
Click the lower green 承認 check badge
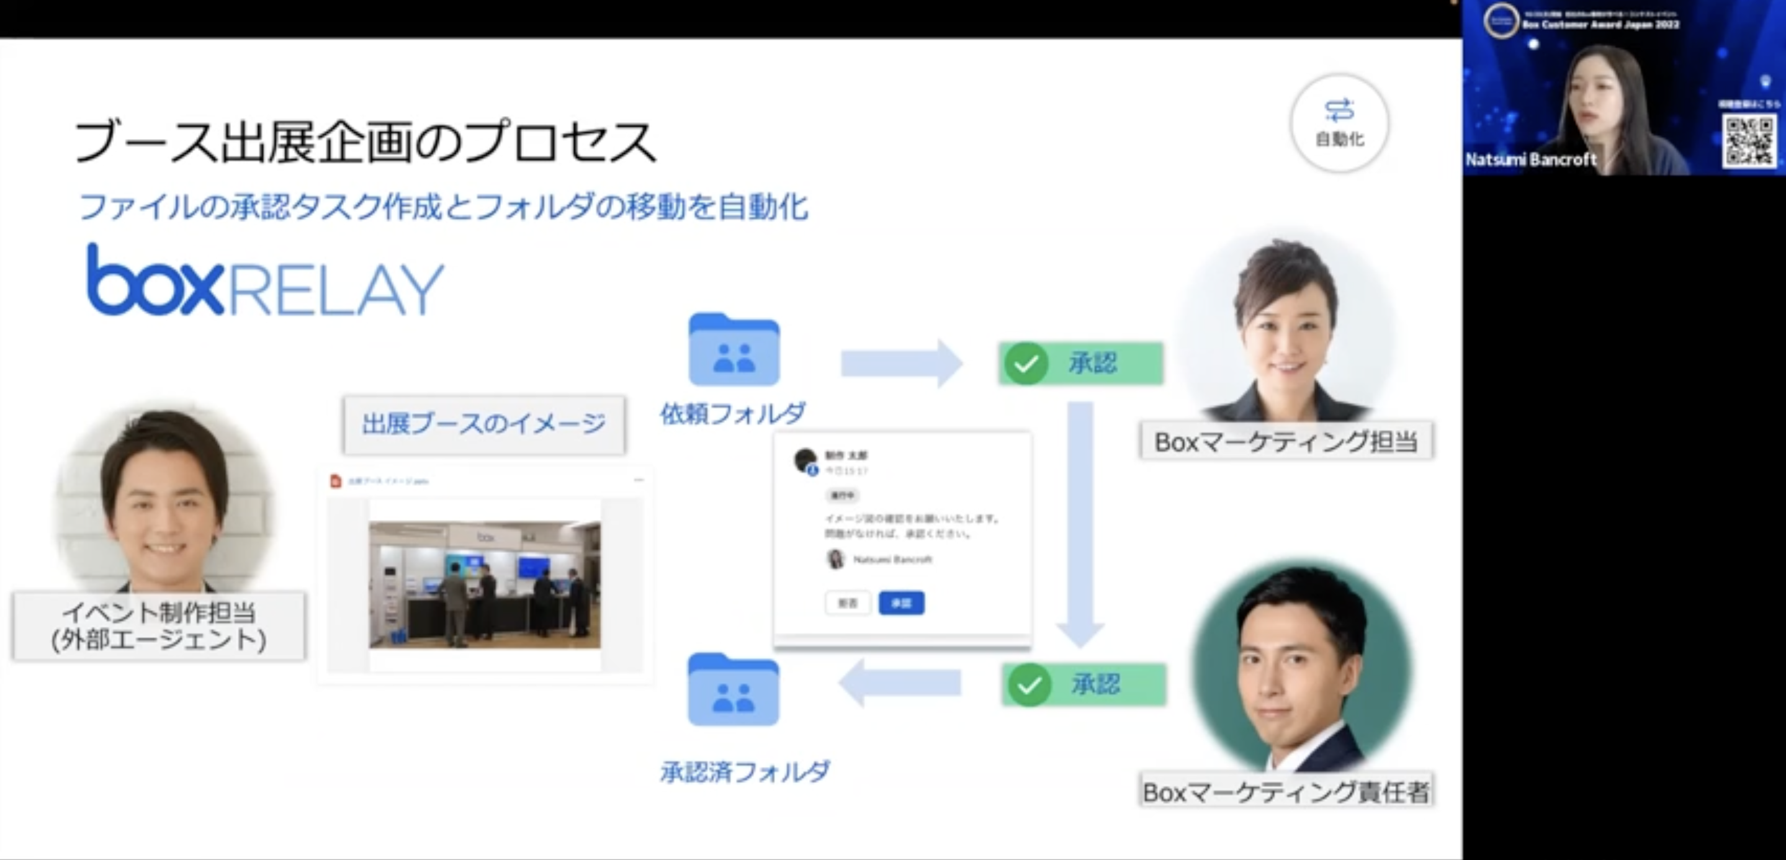(x=1084, y=684)
